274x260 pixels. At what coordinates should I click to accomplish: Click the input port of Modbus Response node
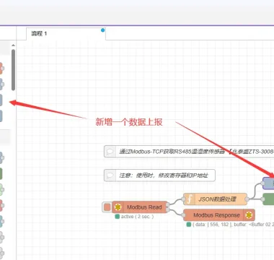(183, 215)
